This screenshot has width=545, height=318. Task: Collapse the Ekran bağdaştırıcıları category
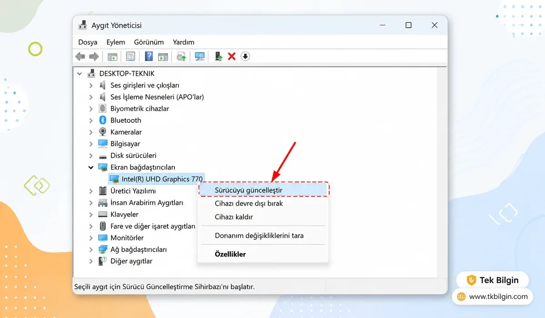pyautogui.click(x=91, y=167)
